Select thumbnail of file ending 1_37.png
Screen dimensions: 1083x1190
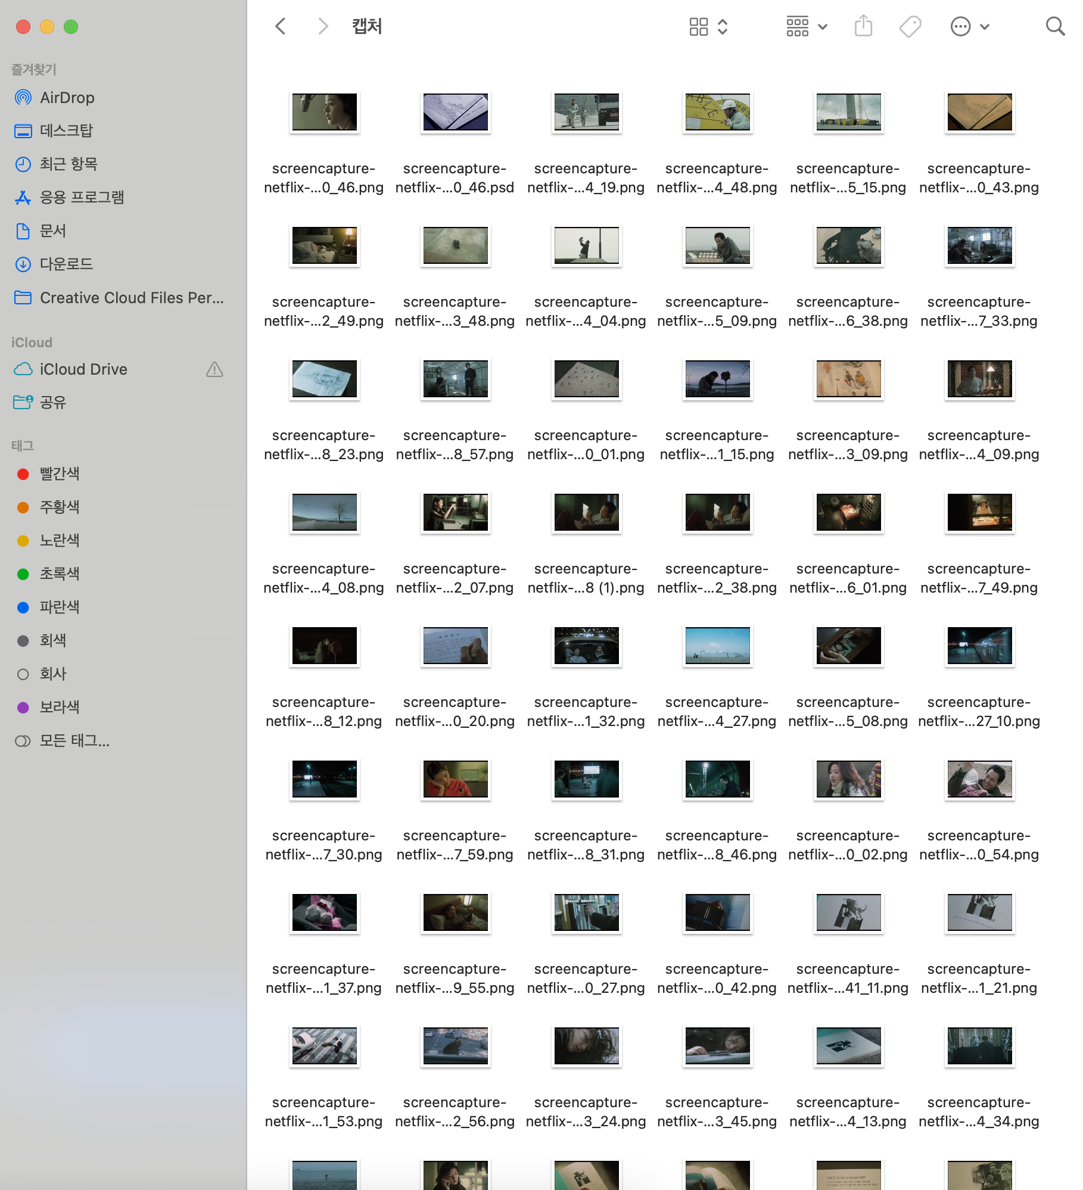click(325, 912)
